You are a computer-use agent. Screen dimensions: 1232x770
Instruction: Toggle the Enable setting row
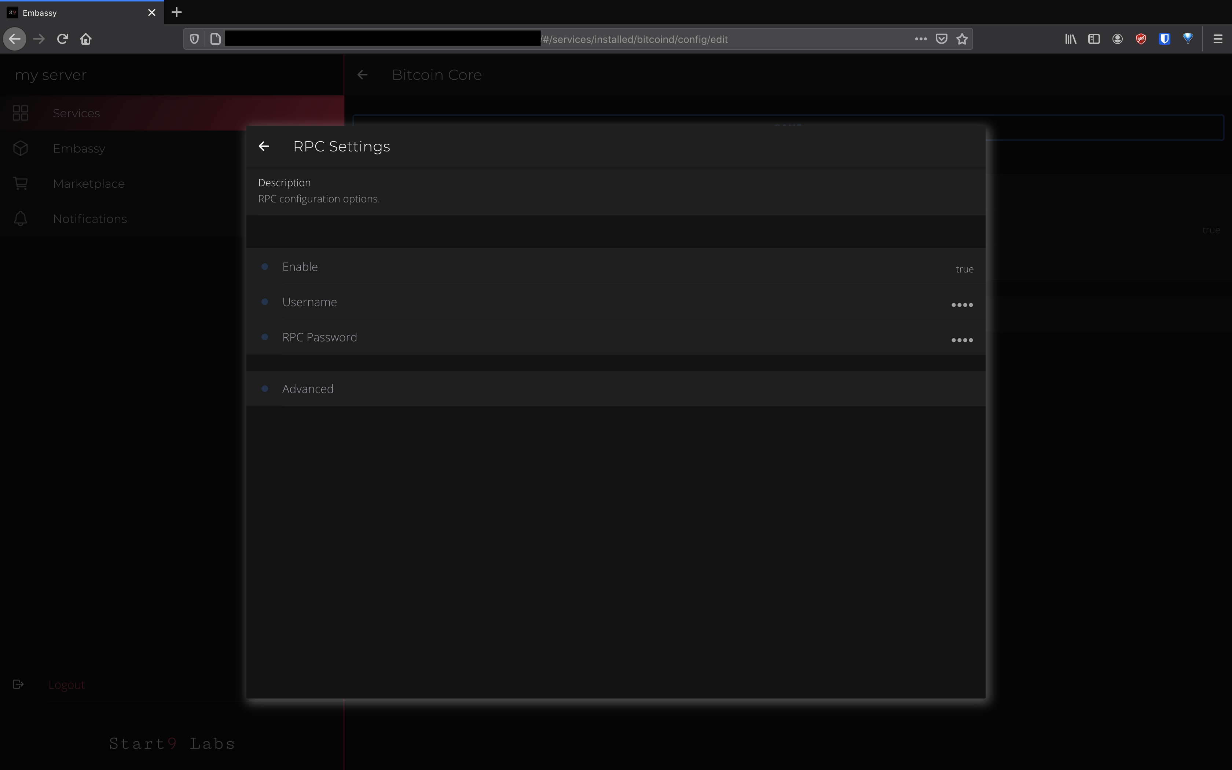(x=616, y=267)
